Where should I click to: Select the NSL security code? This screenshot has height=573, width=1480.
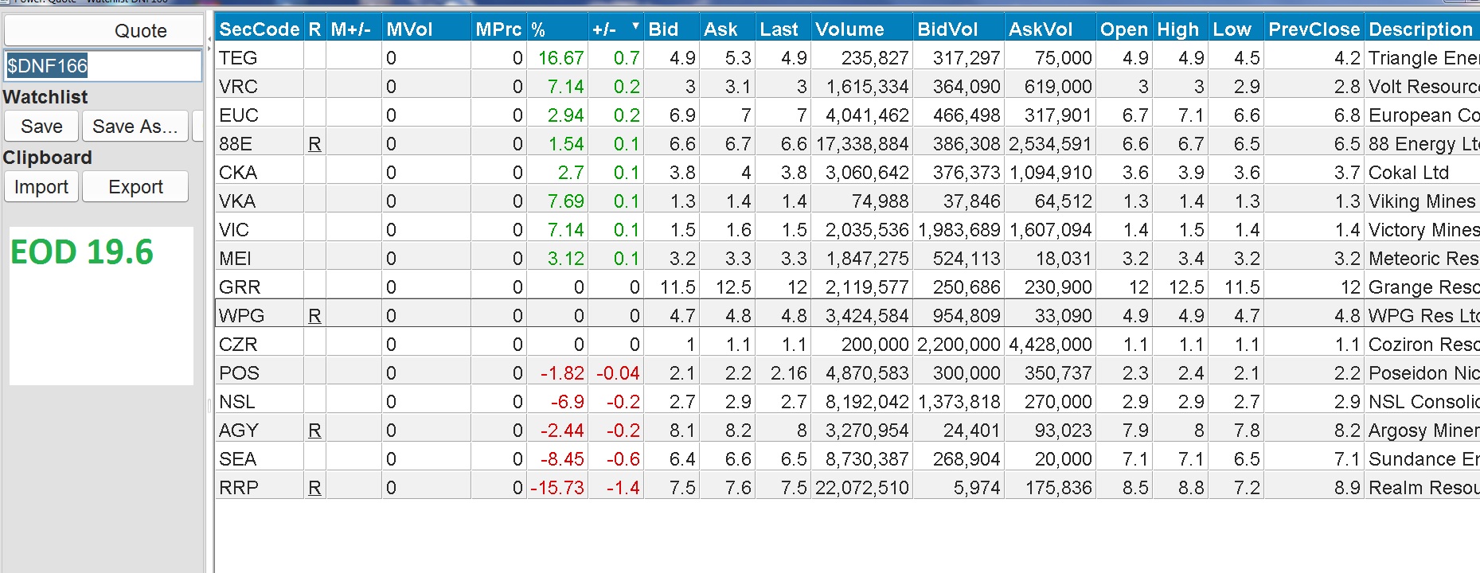click(x=237, y=402)
